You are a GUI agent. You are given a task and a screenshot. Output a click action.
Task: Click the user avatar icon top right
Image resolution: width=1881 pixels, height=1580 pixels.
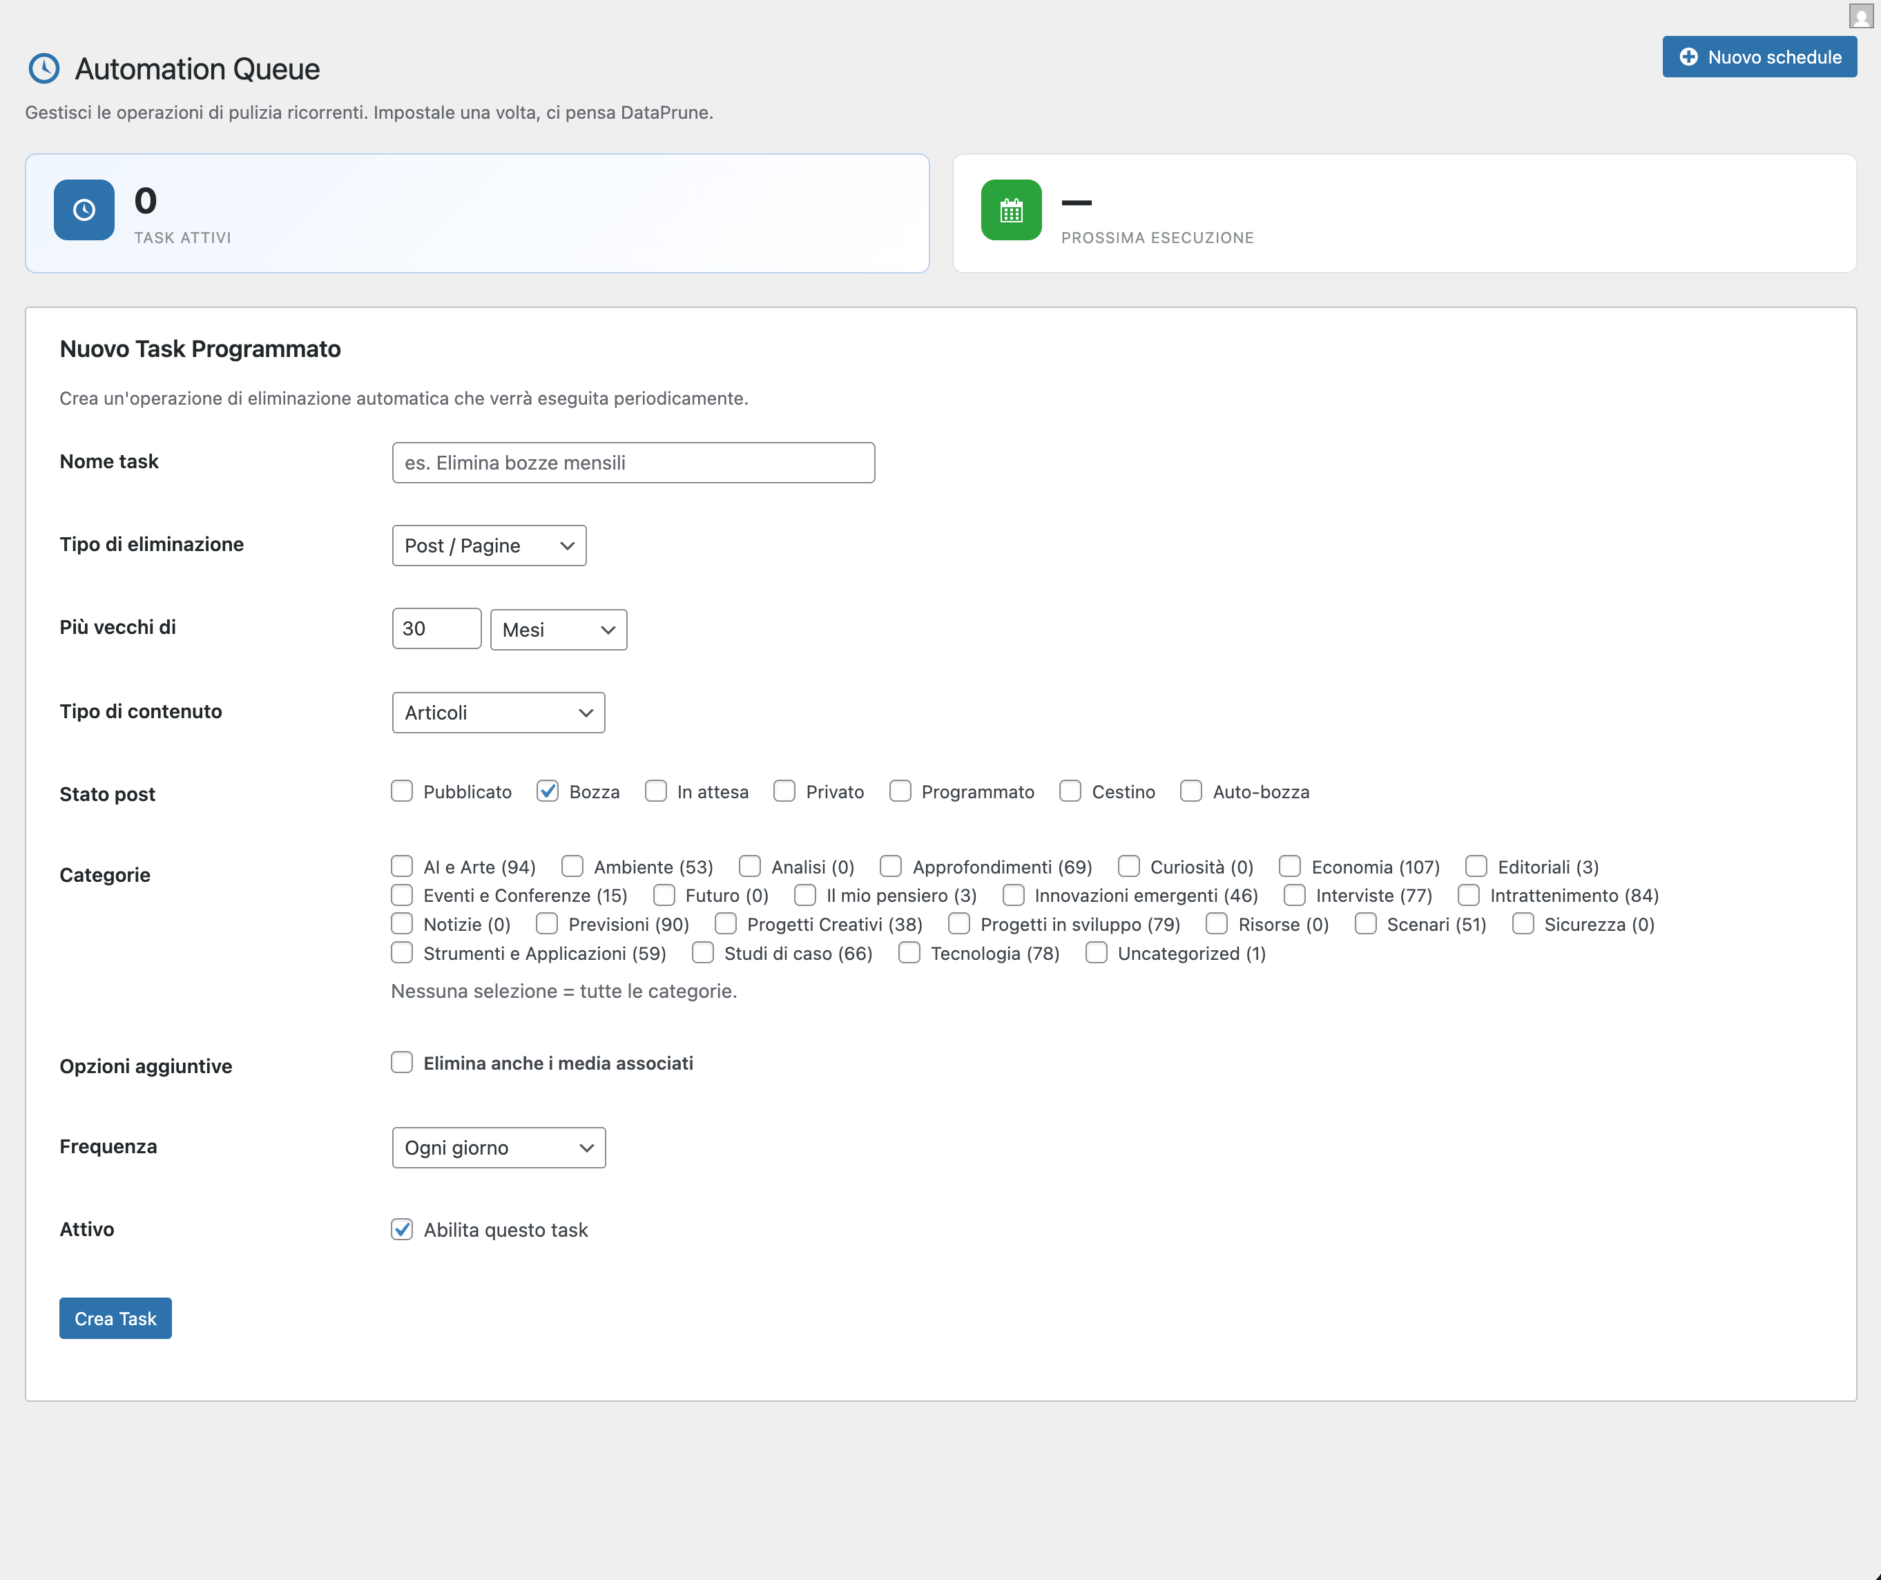(1860, 15)
